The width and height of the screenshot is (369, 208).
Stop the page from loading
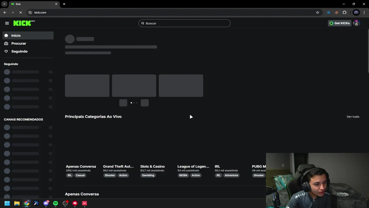(x=20, y=12)
